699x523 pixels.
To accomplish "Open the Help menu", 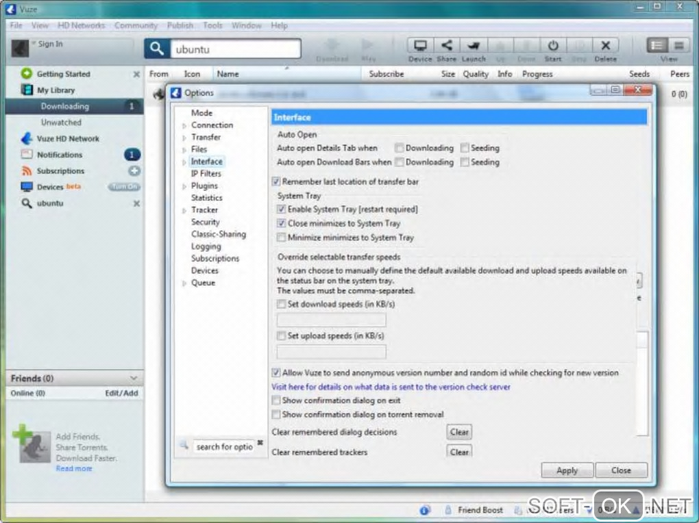I will point(279,25).
